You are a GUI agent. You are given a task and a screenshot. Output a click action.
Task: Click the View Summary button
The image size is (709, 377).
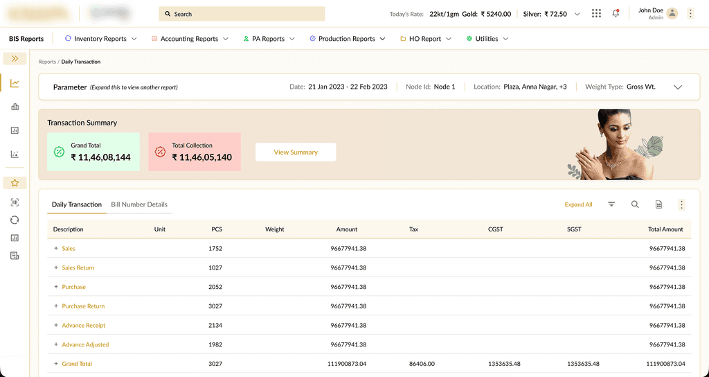(x=296, y=152)
